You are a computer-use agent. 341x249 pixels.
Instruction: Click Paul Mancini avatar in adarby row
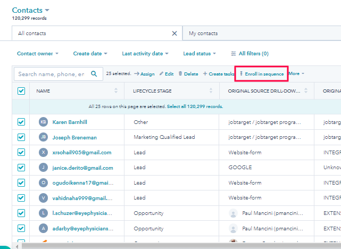[233, 228]
